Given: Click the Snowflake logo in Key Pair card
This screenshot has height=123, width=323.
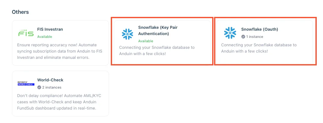Looking at the screenshot, I should [x=127, y=34].
